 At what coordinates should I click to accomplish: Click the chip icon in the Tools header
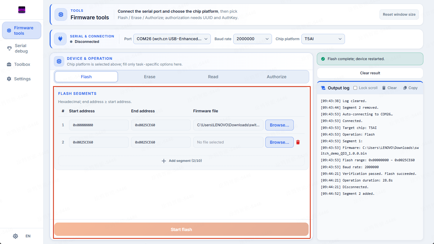pos(61,14)
